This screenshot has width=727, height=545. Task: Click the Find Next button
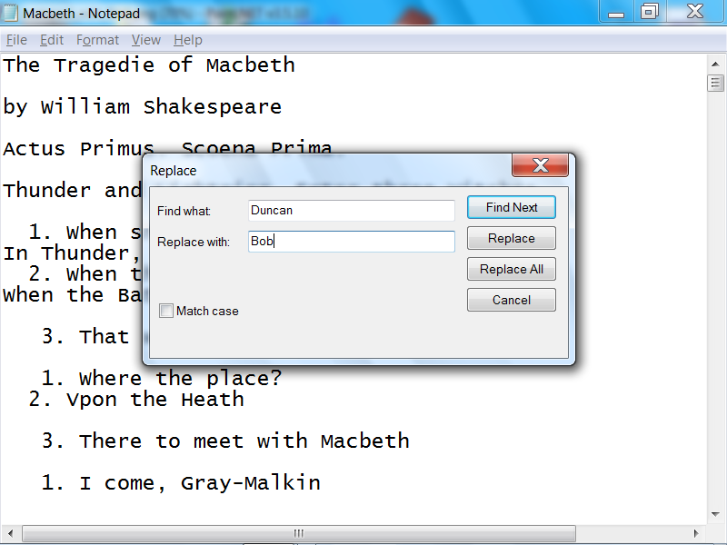[511, 207]
